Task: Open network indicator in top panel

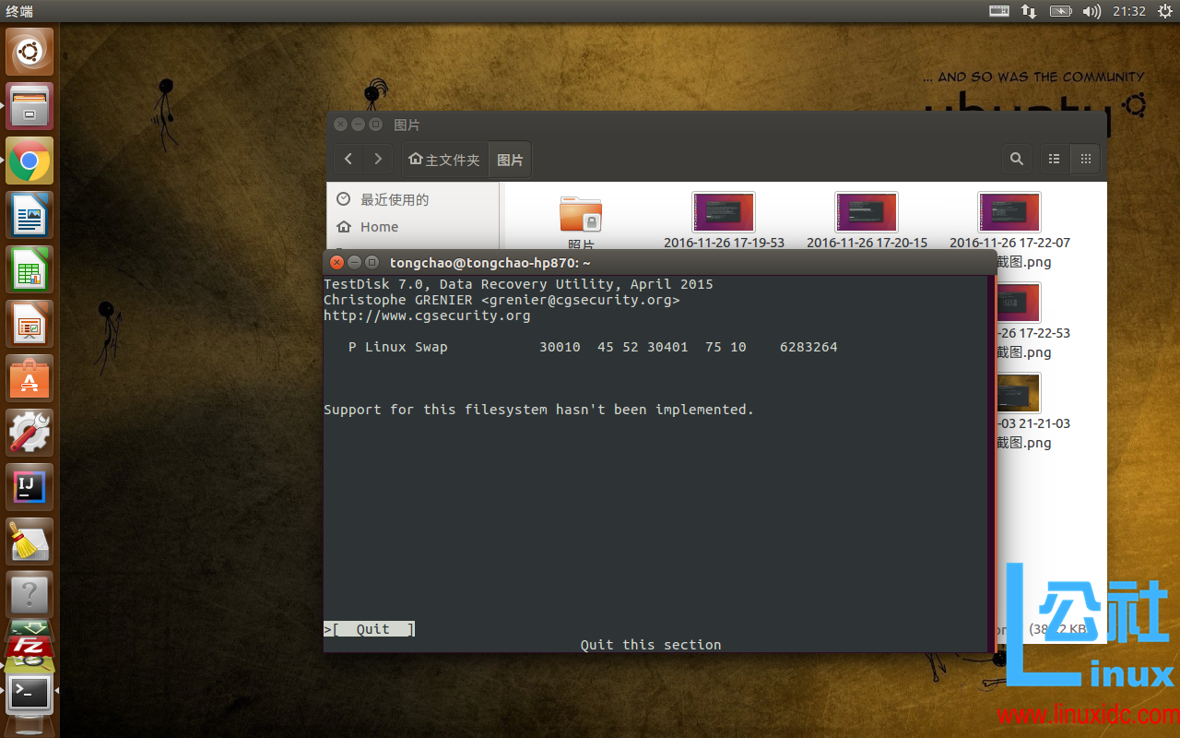Action: click(1029, 11)
